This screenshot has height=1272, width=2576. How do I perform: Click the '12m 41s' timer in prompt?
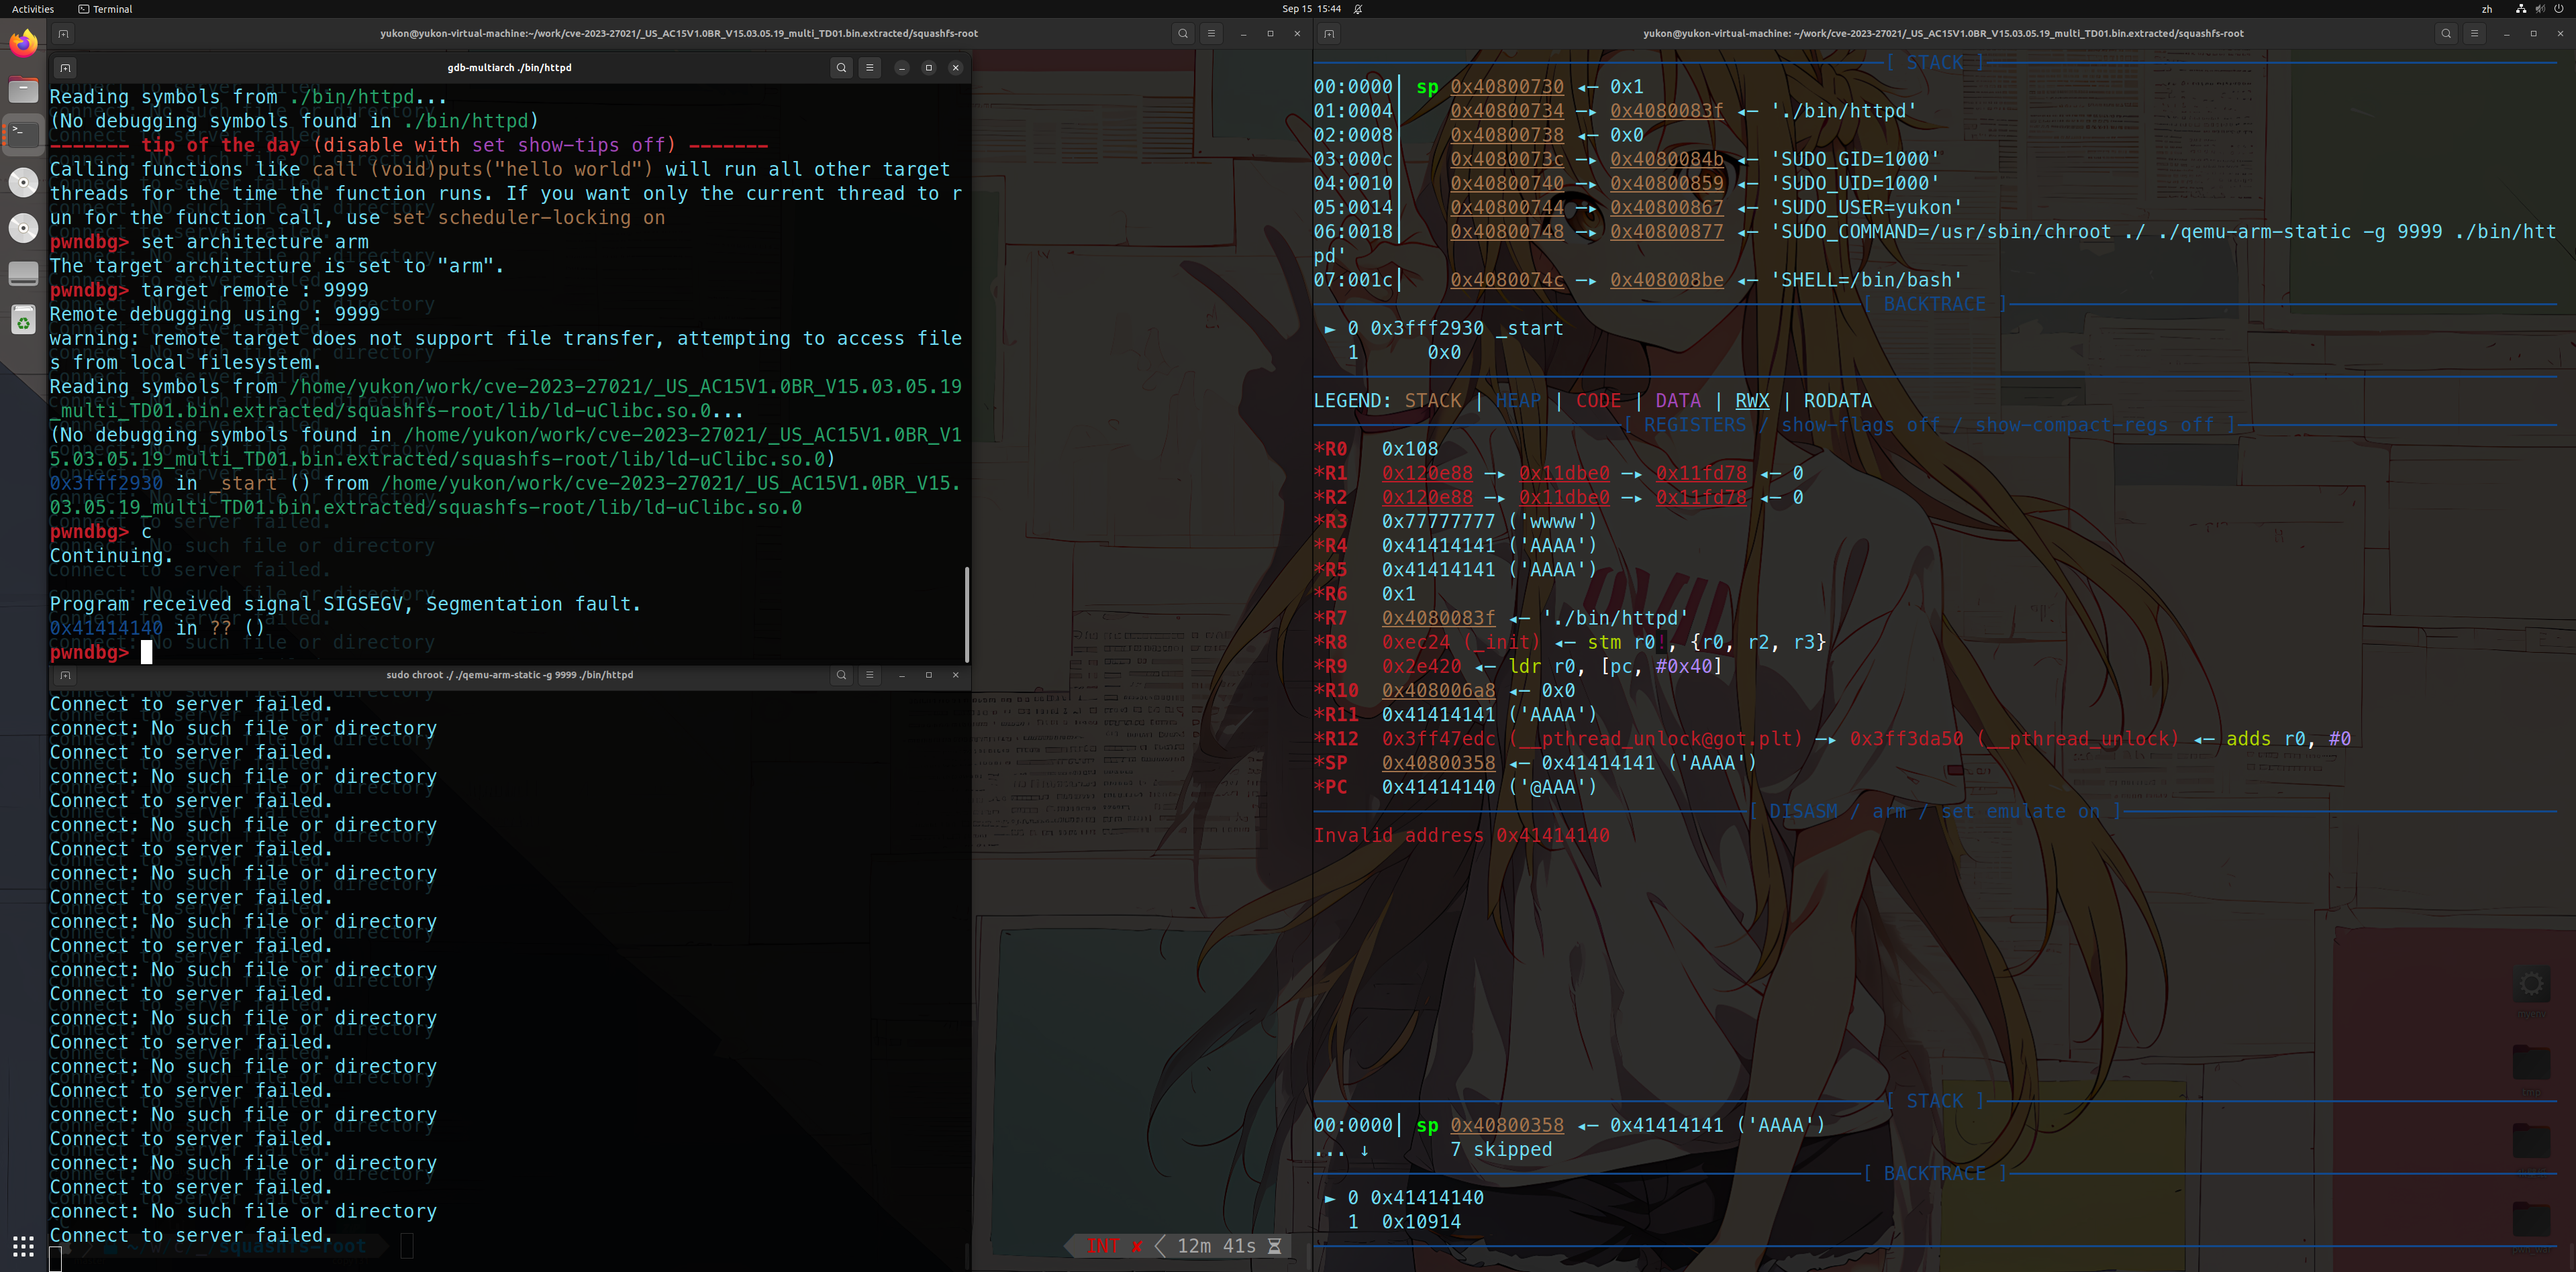[x=1216, y=1246]
